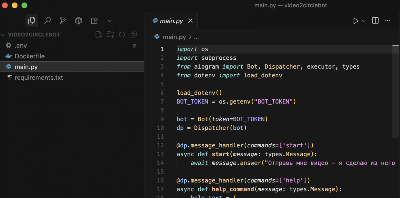Create a new file in explorer
Screen dimensions: 400x198
tap(99, 35)
